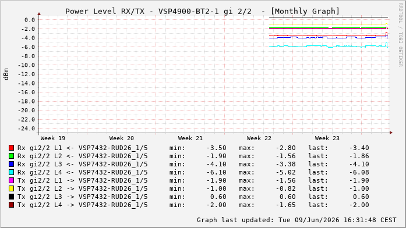Click the black Tx L3 legend swatch

point(11,197)
